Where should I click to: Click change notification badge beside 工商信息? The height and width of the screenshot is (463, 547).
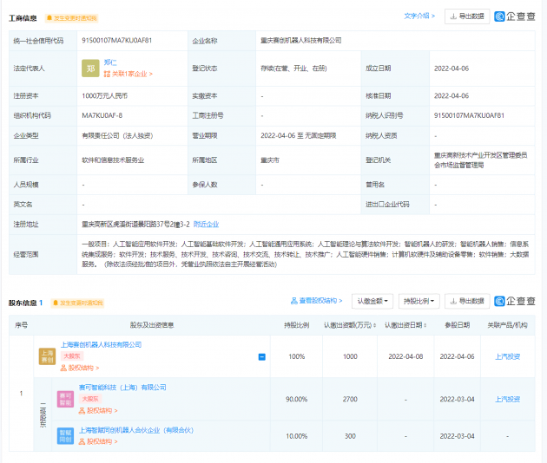[x=71, y=18]
